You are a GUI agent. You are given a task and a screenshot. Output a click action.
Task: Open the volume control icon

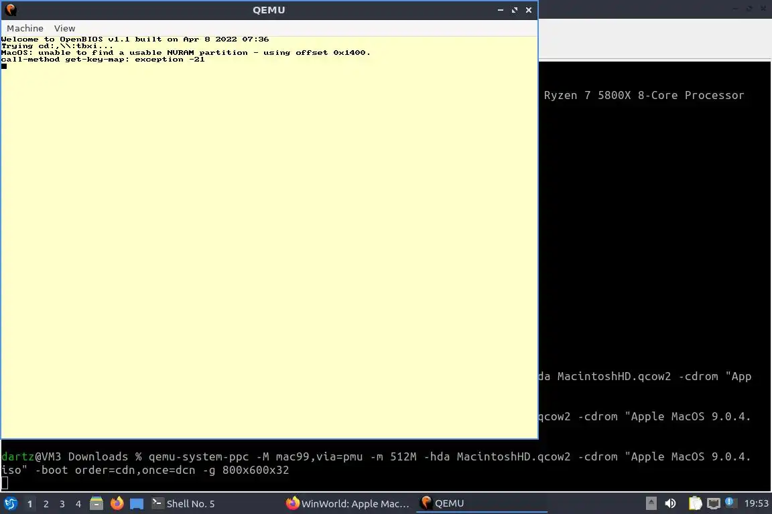coord(670,504)
